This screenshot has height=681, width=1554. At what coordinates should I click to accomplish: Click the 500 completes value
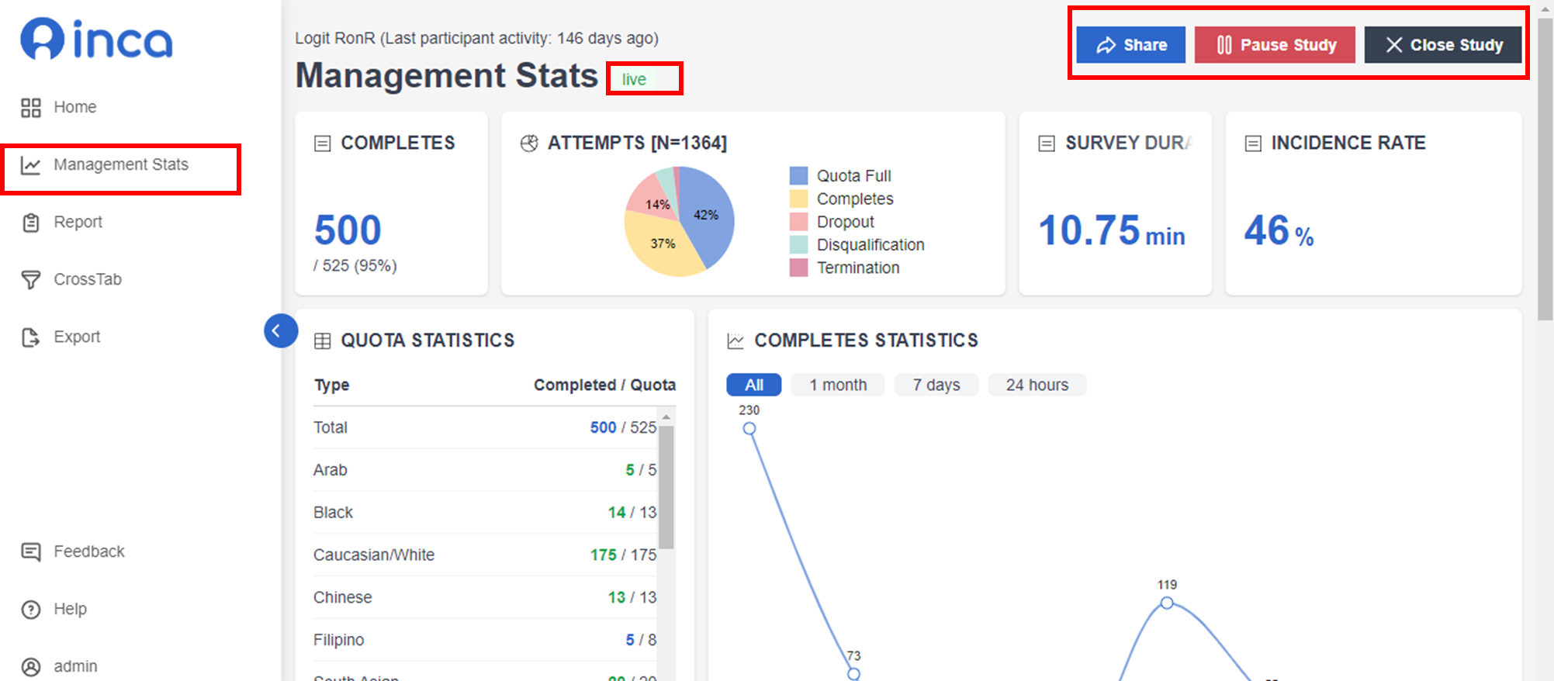(x=348, y=230)
